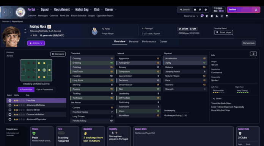
Task: Open the purple Actions dropdown
Action: pos(36,43)
